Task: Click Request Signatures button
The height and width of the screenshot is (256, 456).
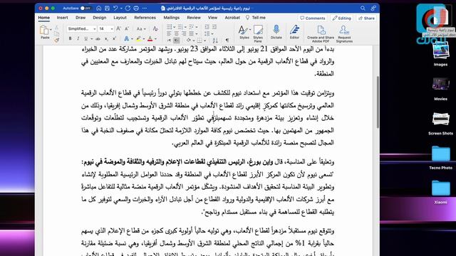Action: coord(344,34)
